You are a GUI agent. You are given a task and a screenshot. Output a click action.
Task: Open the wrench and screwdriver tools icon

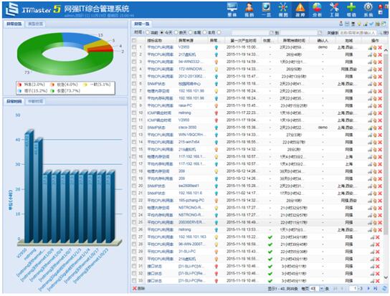pos(334,9)
